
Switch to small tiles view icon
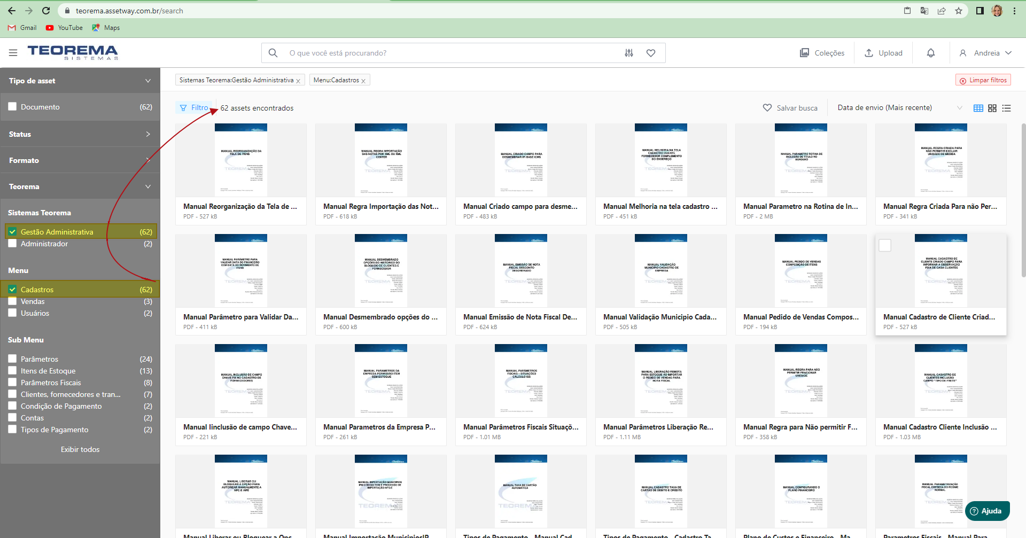(x=992, y=108)
